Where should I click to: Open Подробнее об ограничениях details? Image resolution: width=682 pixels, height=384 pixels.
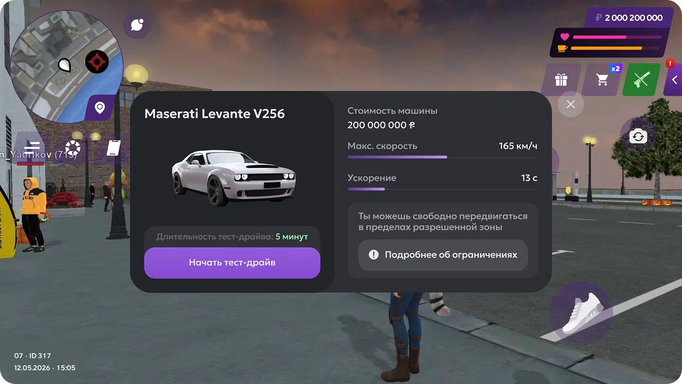(443, 255)
